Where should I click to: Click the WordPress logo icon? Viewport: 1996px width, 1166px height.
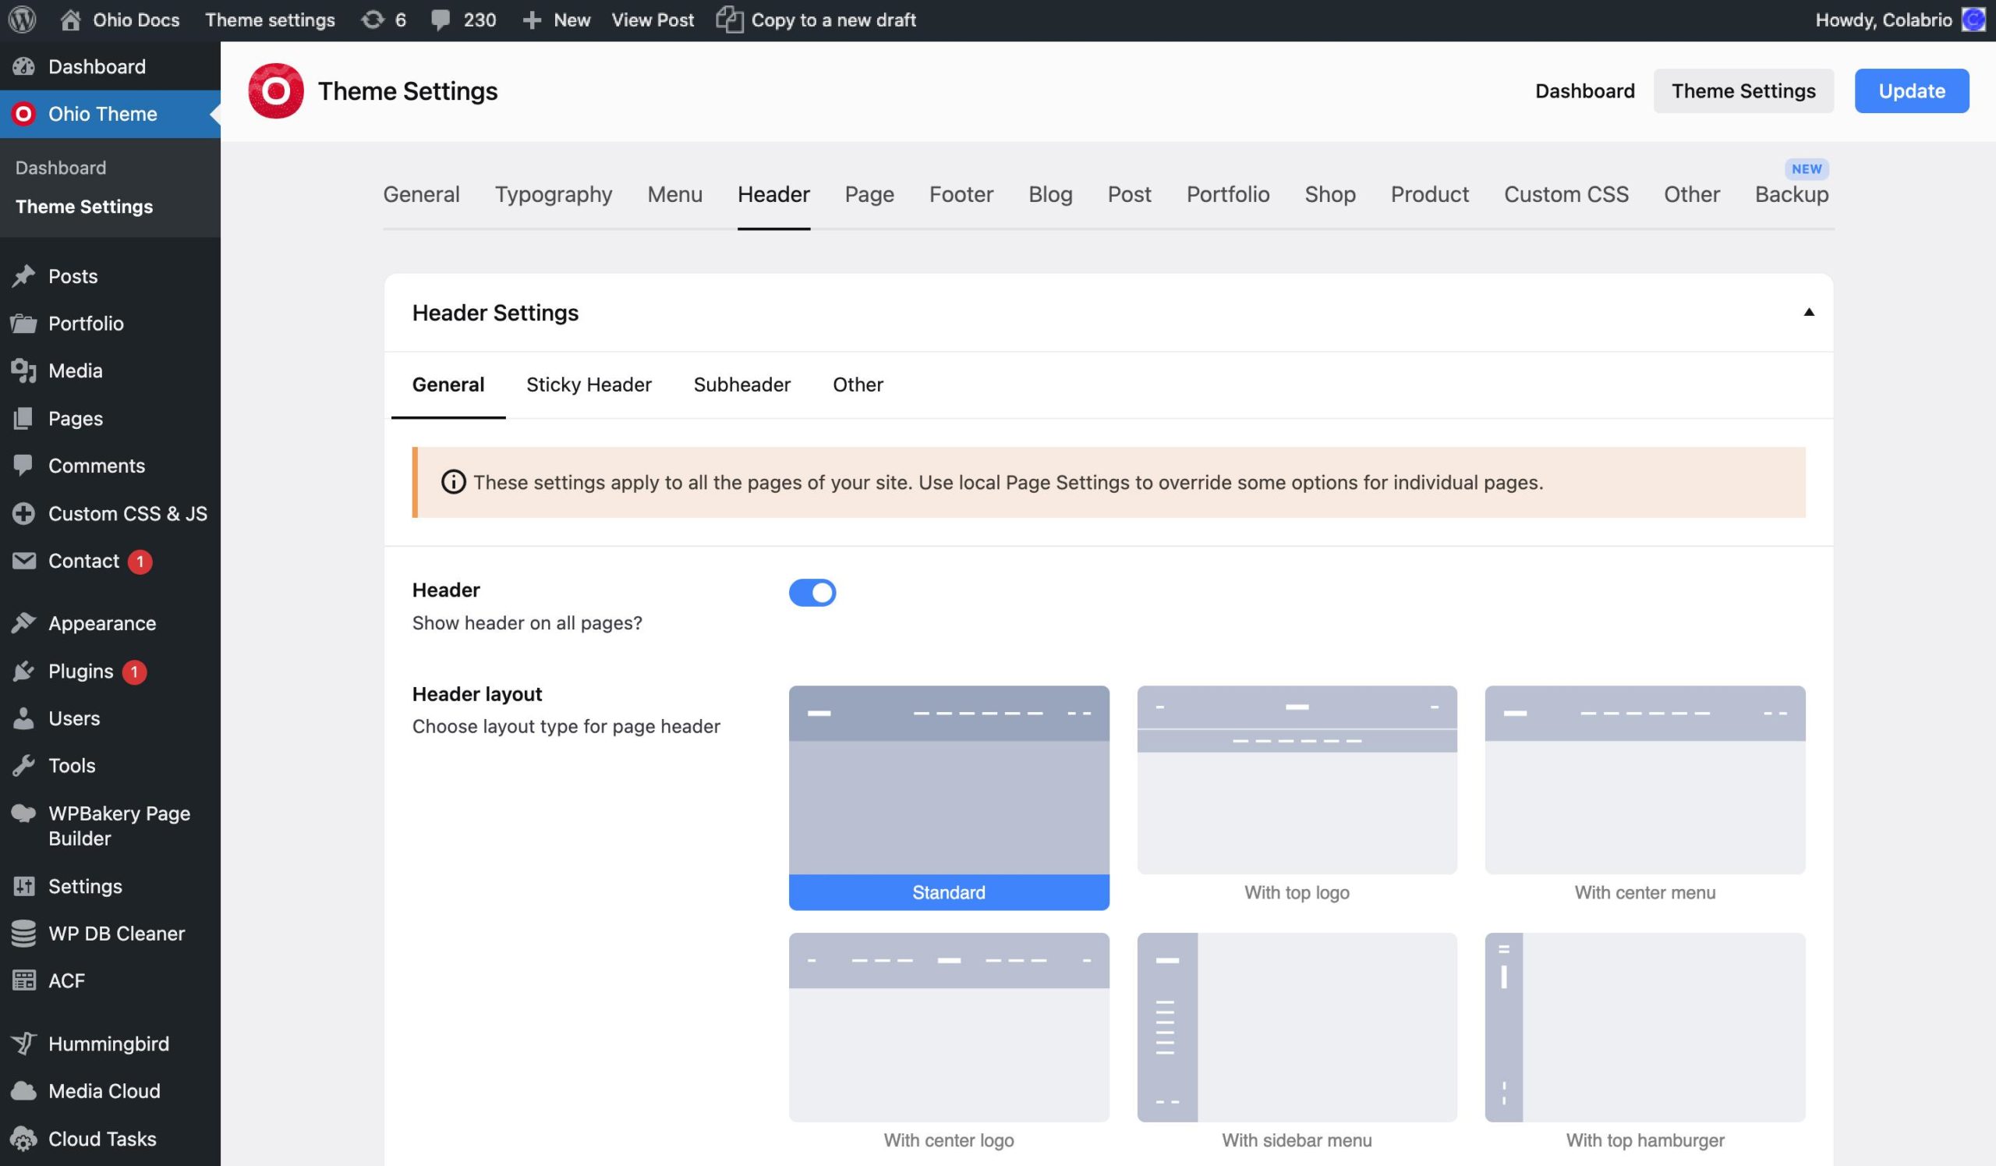pos(22,19)
